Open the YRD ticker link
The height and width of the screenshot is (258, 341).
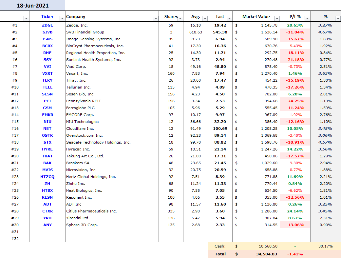tap(47, 218)
